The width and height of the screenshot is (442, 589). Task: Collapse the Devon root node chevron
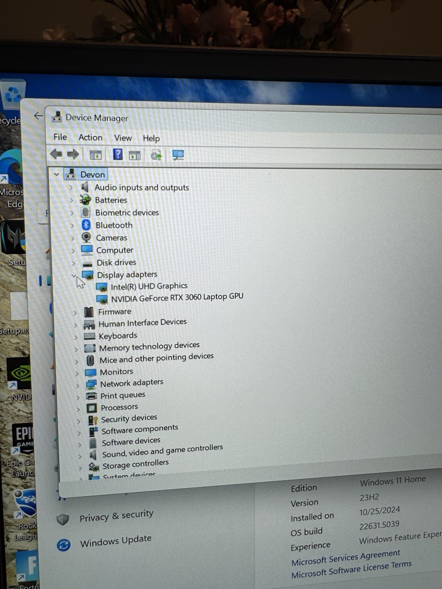tap(56, 174)
